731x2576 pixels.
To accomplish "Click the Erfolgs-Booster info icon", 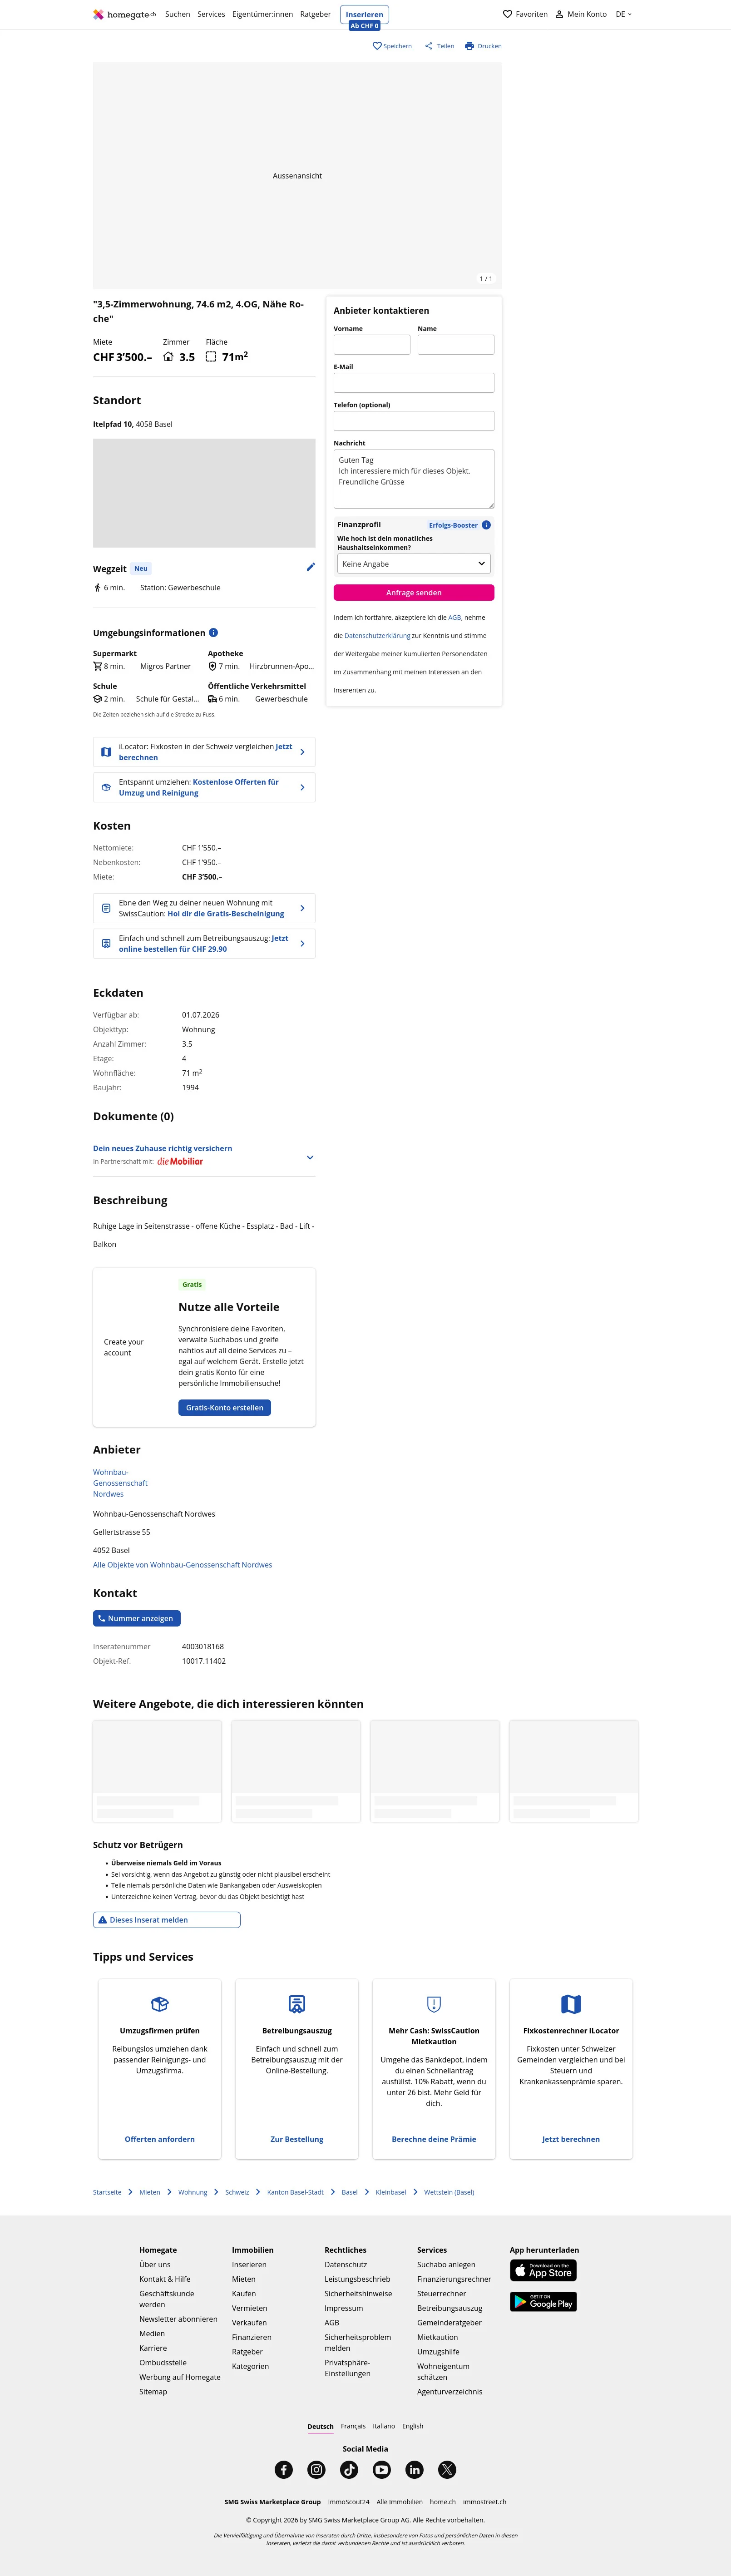I will [x=486, y=525].
